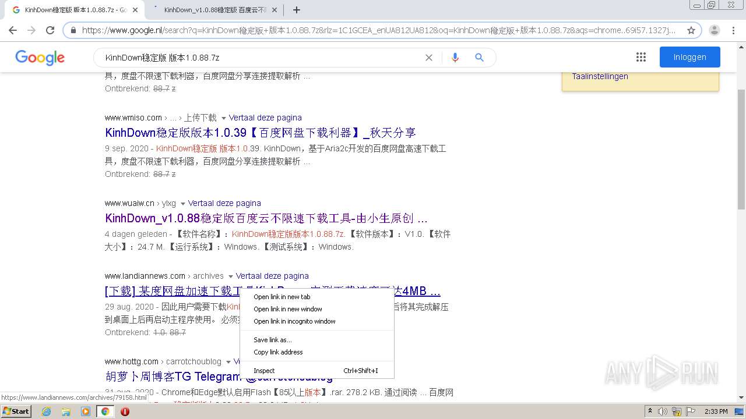Click 'Vertaal deze pagina' for landiannews.com

click(272, 276)
